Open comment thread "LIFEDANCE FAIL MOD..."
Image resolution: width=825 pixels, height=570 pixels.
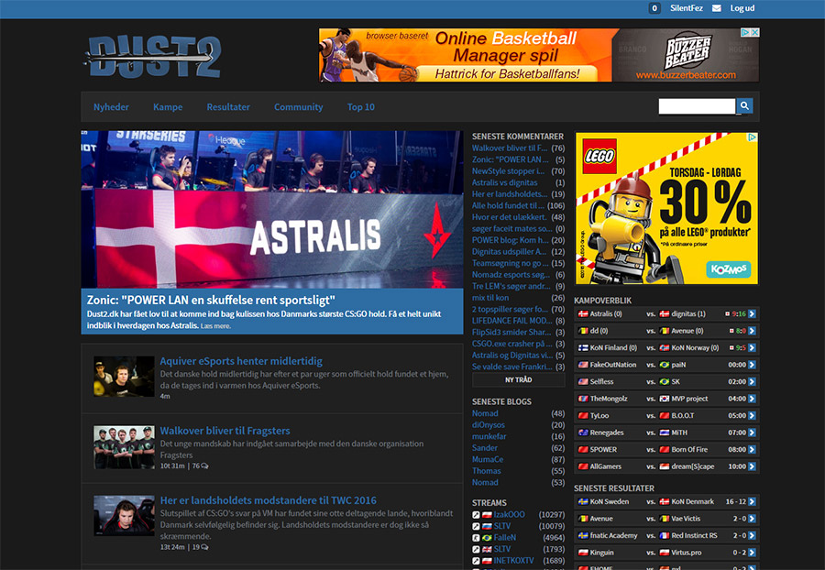511,321
